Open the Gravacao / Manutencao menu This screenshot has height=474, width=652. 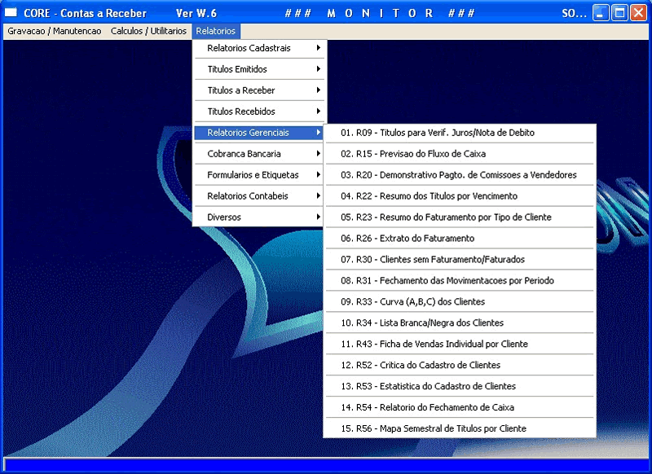[x=54, y=31]
